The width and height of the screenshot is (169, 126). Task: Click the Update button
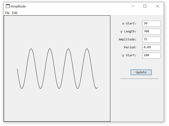click(141, 72)
